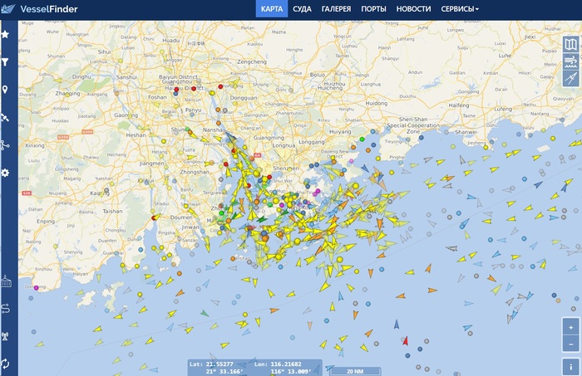The height and width of the screenshot is (376, 582).
Task: Open the track nodes icon in the sidebar
Action: point(5,145)
